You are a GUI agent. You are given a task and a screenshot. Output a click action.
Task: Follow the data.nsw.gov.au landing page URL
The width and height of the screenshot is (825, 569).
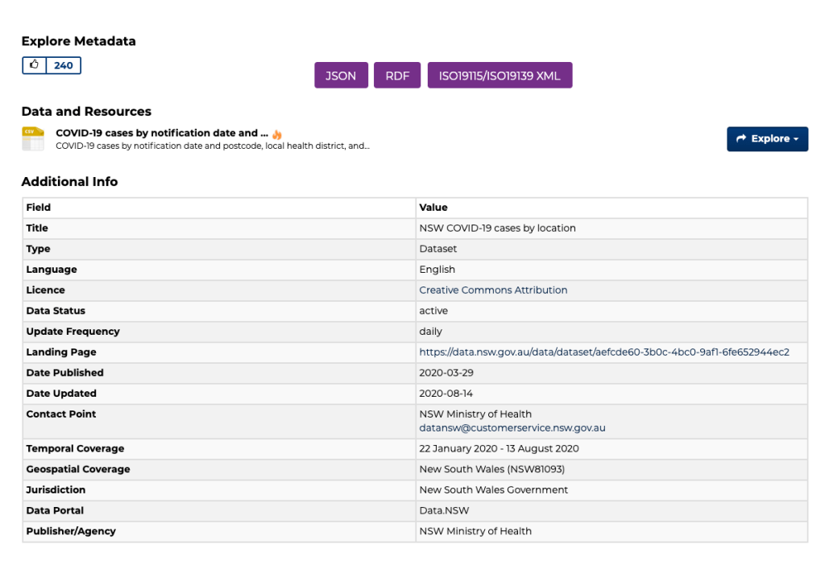[603, 352]
